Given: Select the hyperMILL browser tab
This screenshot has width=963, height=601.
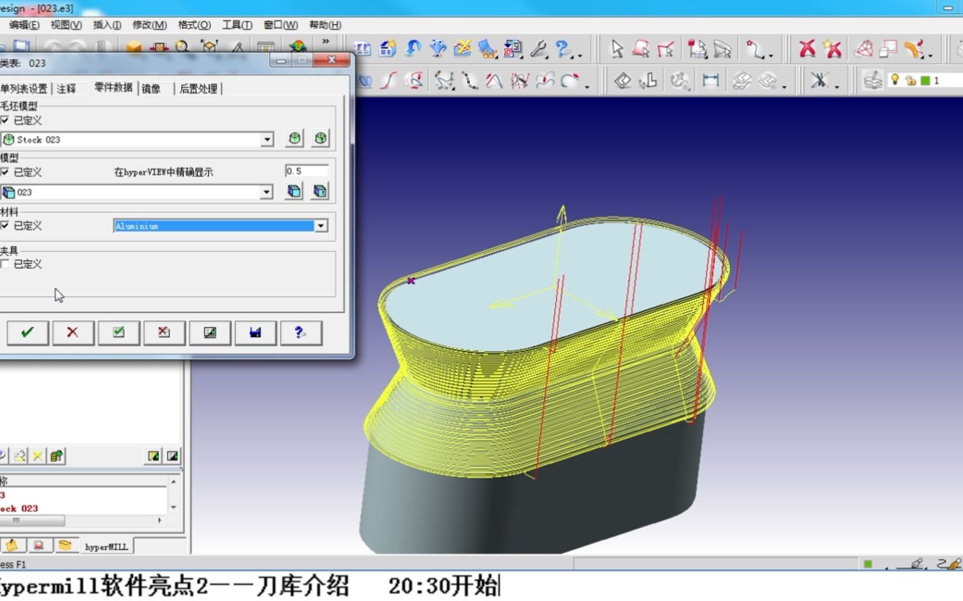Looking at the screenshot, I should point(106,547).
